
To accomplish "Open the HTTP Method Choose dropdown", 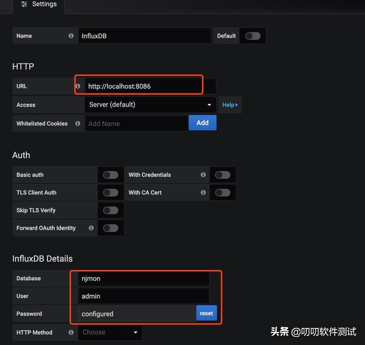I will (110, 332).
